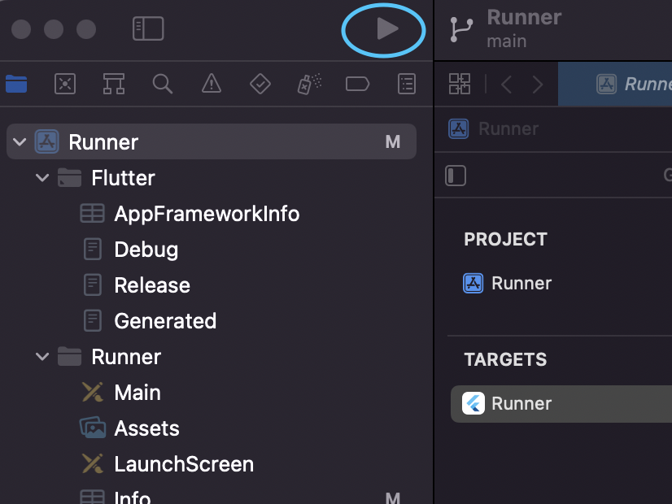Select the Runner project root row

[212, 141]
